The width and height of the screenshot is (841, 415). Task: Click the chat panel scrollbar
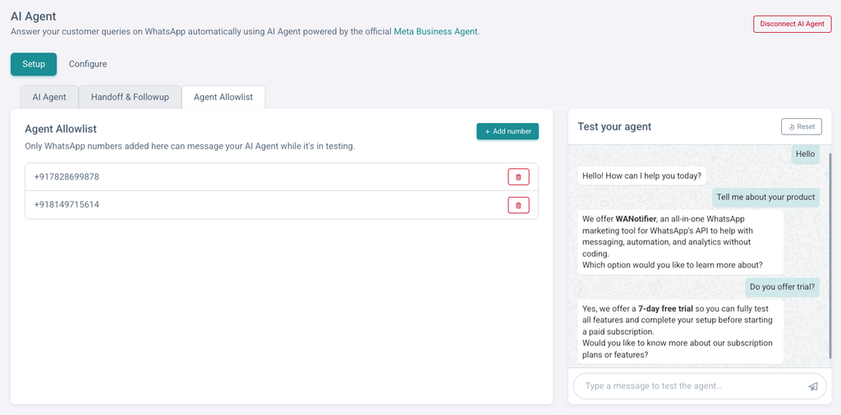coord(830,254)
